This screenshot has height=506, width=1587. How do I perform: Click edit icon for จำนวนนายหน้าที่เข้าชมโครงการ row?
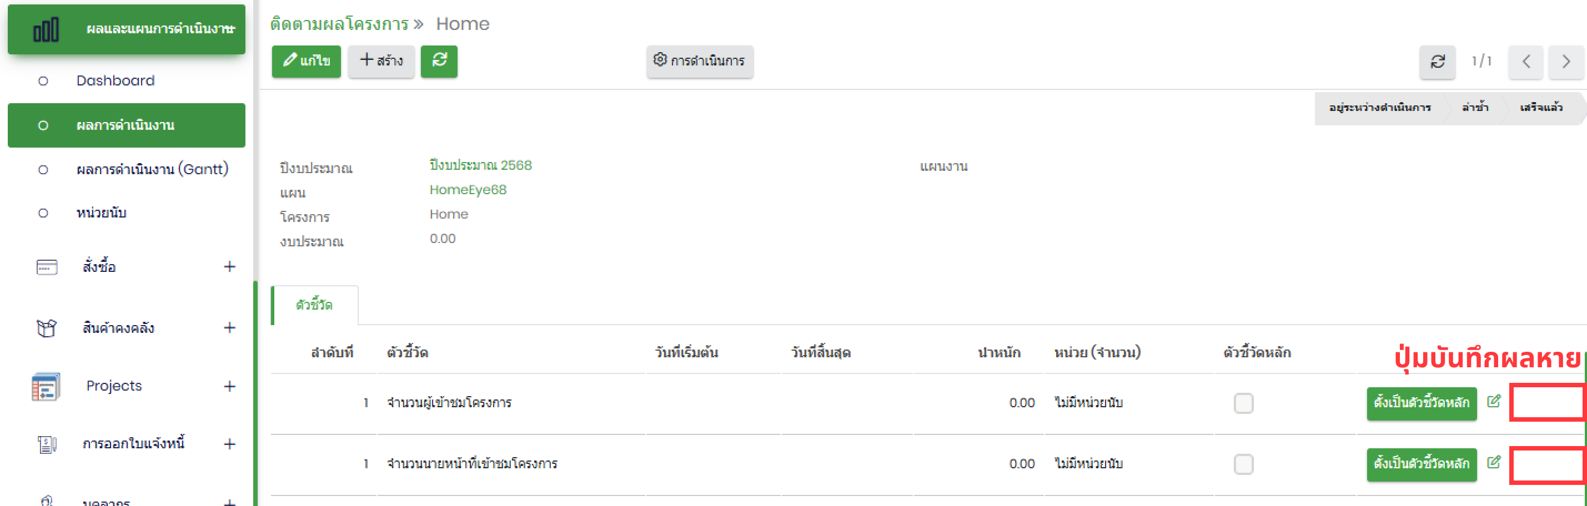1493,462
